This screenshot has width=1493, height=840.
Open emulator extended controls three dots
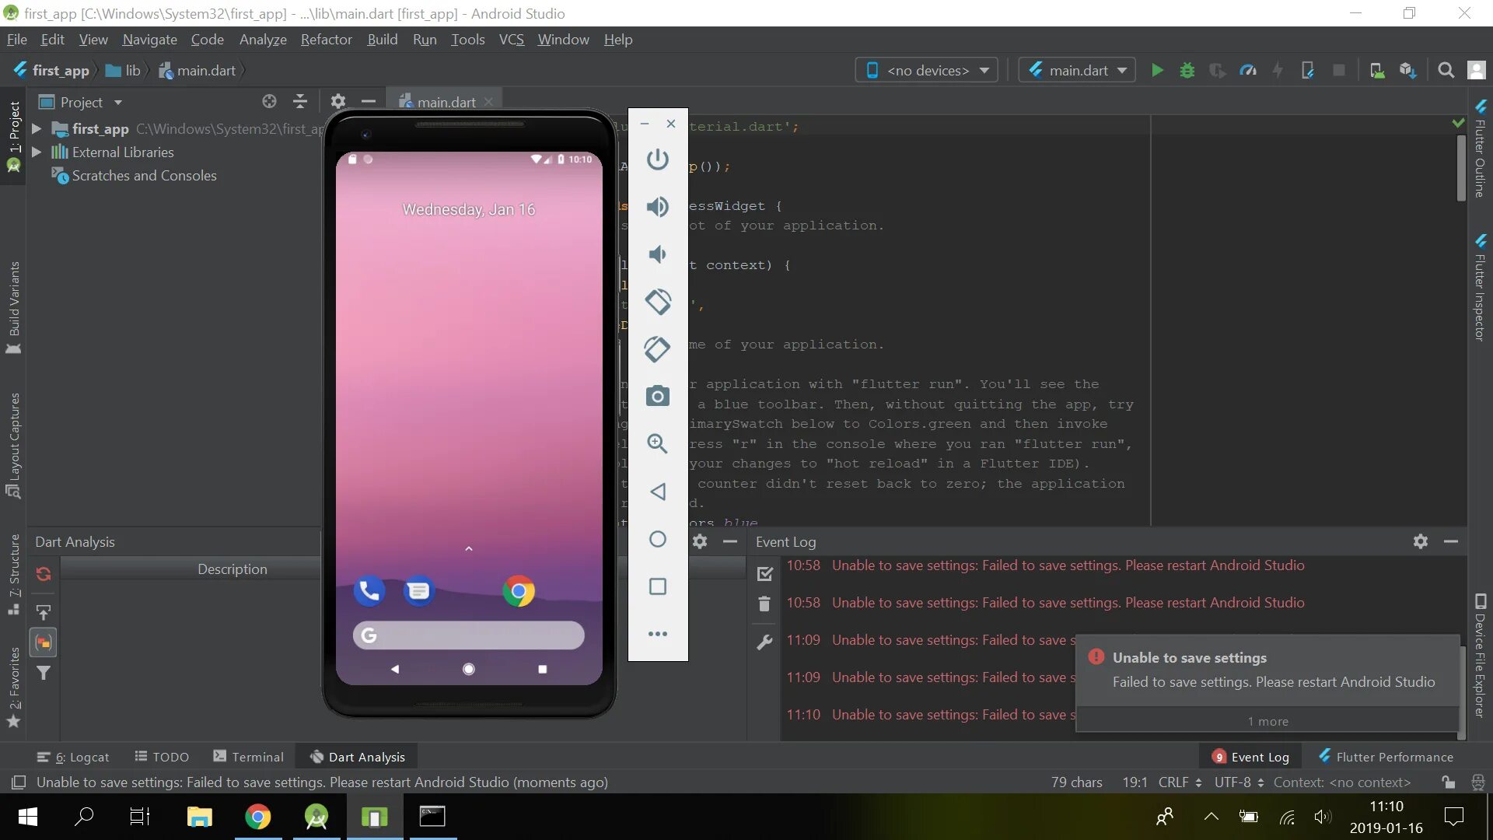658,634
